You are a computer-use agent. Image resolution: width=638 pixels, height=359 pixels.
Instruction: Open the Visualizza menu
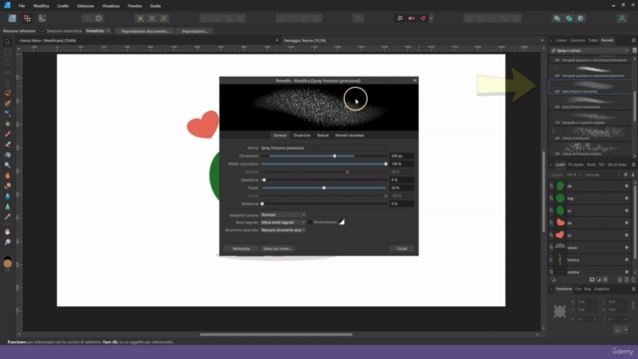[x=111, y=6]
